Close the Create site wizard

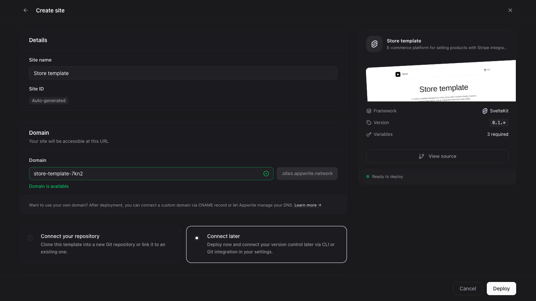[x=510, y=10]
